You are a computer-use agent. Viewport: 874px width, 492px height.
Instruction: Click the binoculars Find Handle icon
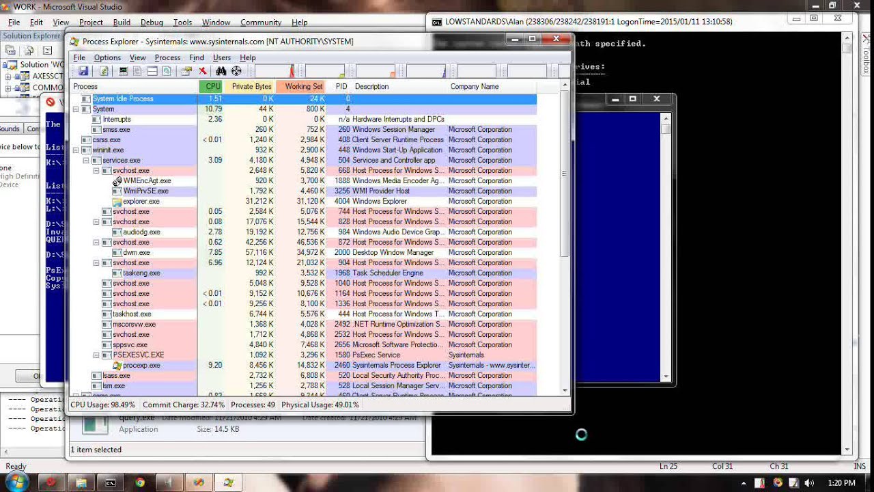pos(221,71)
